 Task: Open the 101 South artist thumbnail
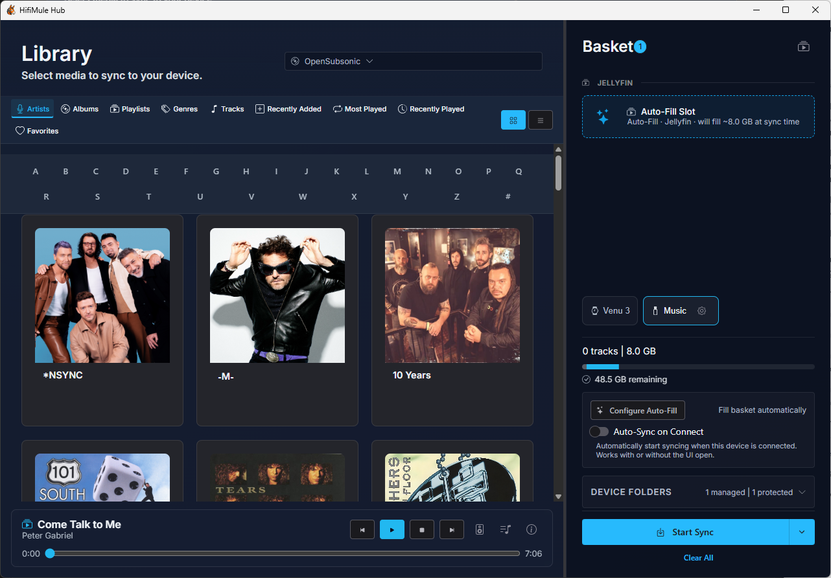[x=102, y=478]
